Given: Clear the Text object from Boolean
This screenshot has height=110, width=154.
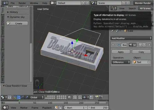Looking at the screenshot, I should pos(149,62).
